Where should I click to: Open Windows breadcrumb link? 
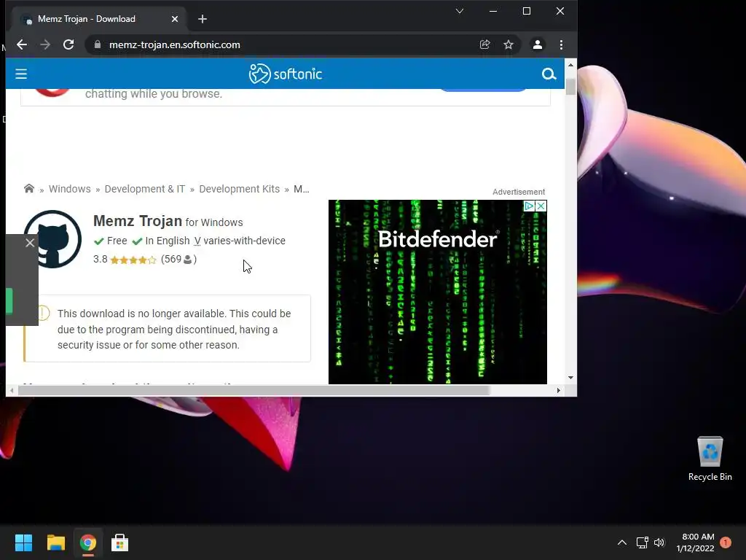tap(69, 189)
